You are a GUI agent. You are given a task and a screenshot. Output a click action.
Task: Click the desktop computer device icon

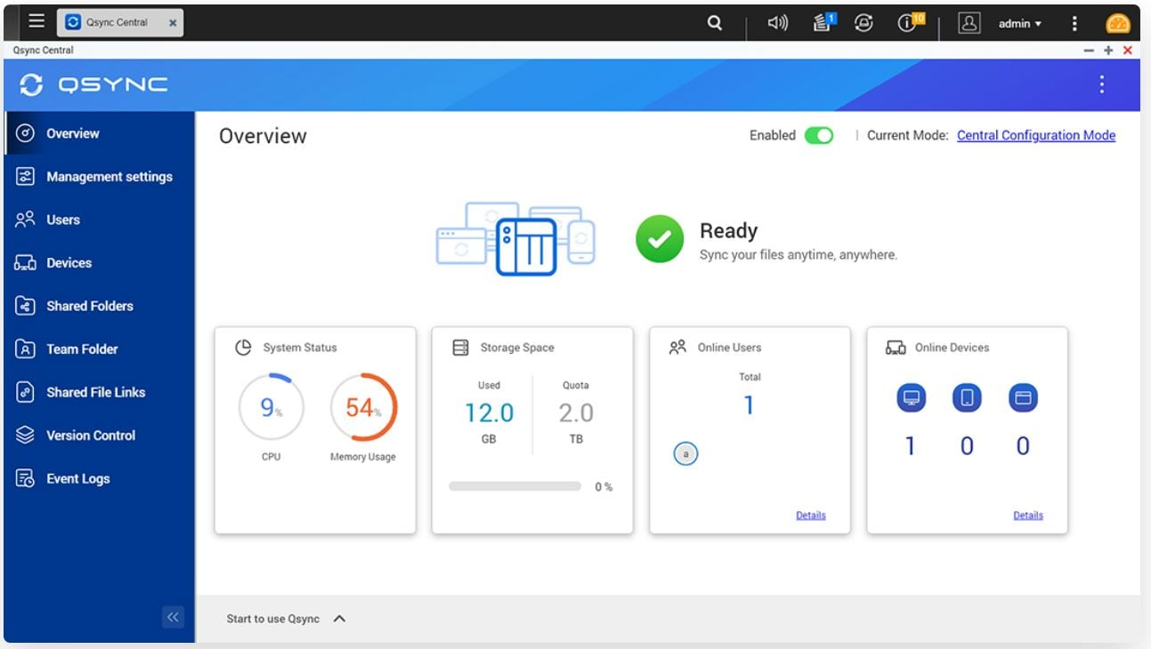point(911,398)
